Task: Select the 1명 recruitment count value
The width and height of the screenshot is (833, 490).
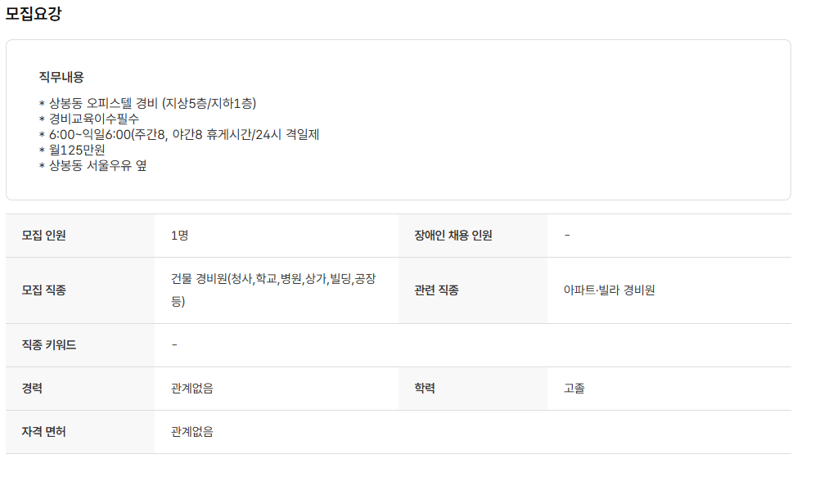Action: [x=180, y=236]
